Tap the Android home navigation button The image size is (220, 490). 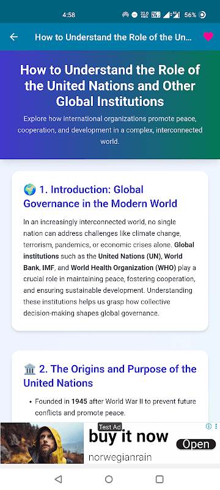(x=109, y=479)
